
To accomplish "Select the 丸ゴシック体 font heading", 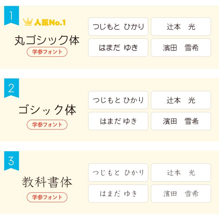I will (47, 40).
